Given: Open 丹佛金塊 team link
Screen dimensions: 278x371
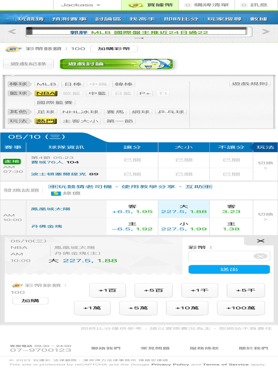Looking at the screenshot, I should point(47,226).
